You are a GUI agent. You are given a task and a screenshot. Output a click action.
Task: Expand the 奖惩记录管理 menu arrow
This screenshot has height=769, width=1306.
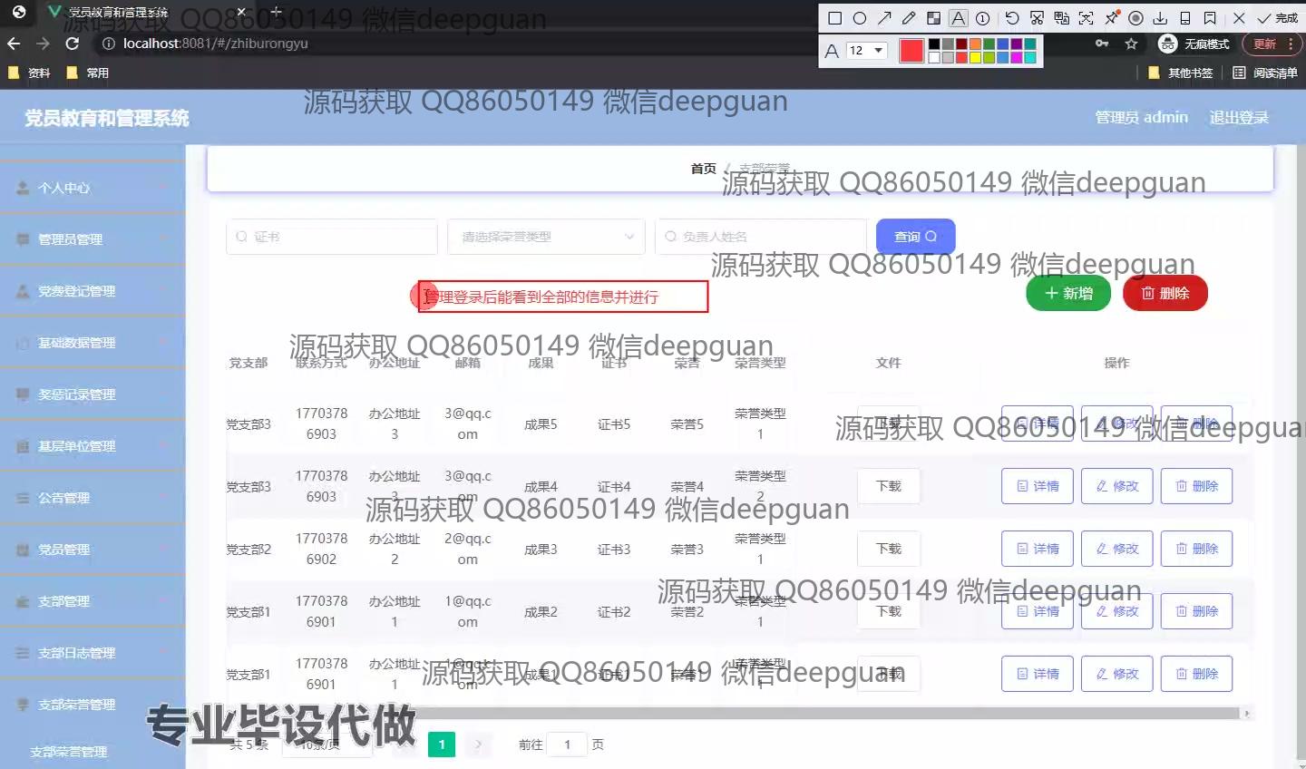164,394
